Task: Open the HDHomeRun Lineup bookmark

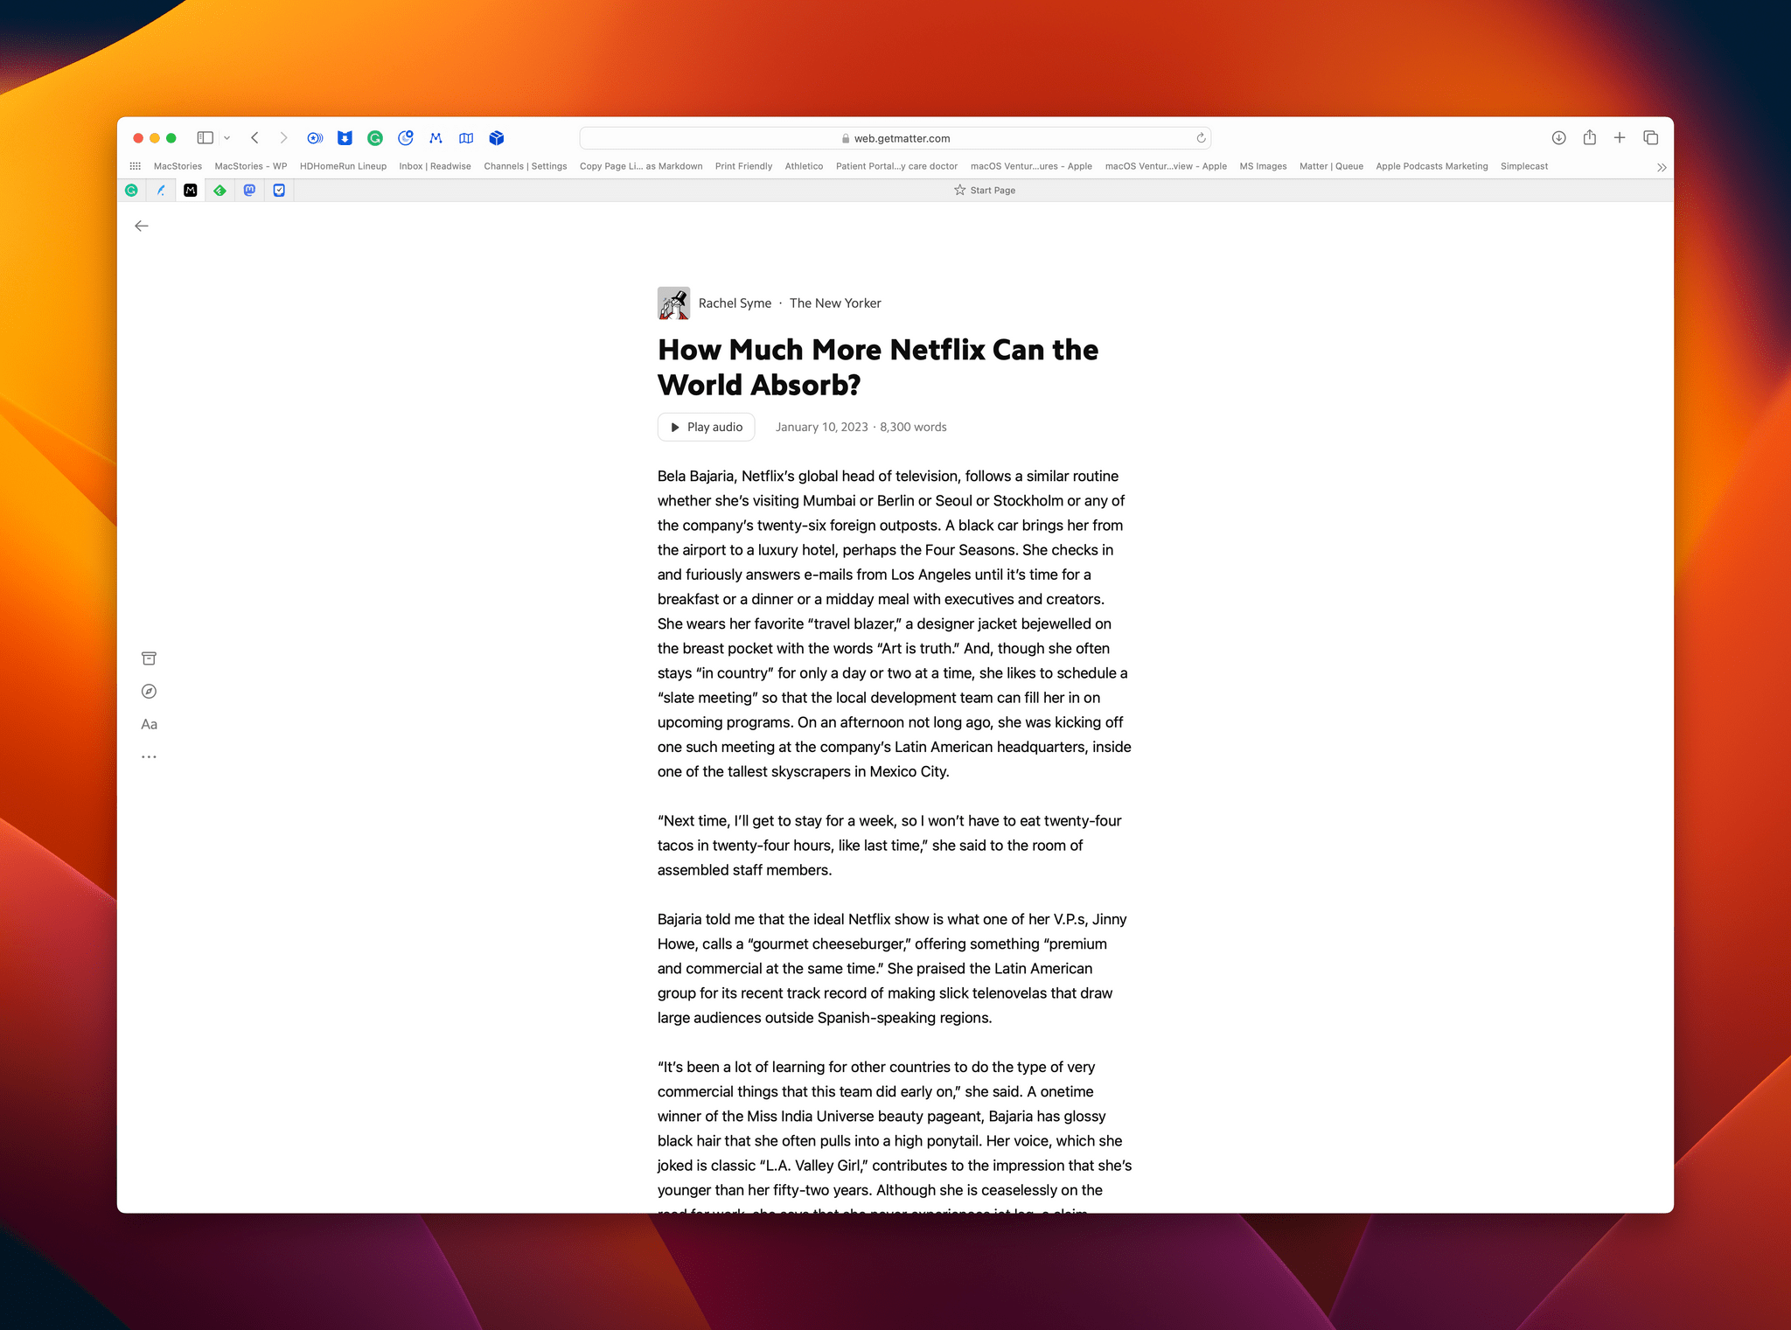Action: [x=342, y=166]
